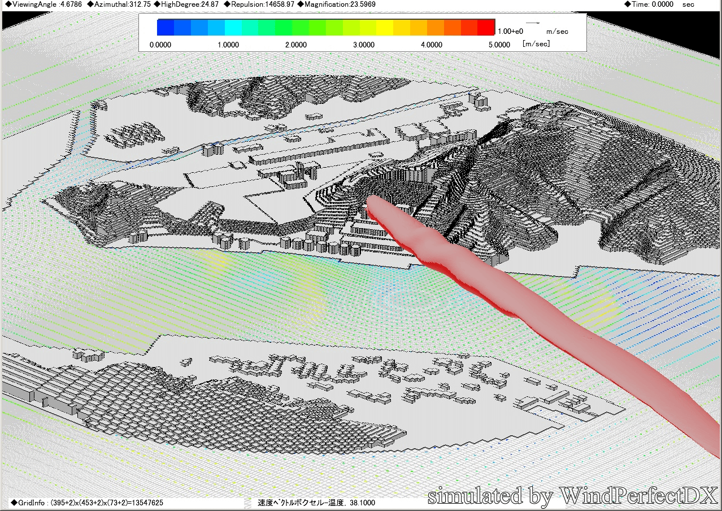Select the dark blue legend swatch
Image resolution: width=722 pixels, height=511 pixels.
click(x=166, y=27)
